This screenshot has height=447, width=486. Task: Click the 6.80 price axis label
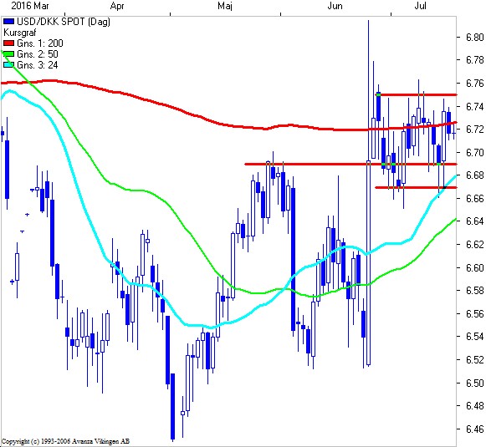tap(475, 38)
